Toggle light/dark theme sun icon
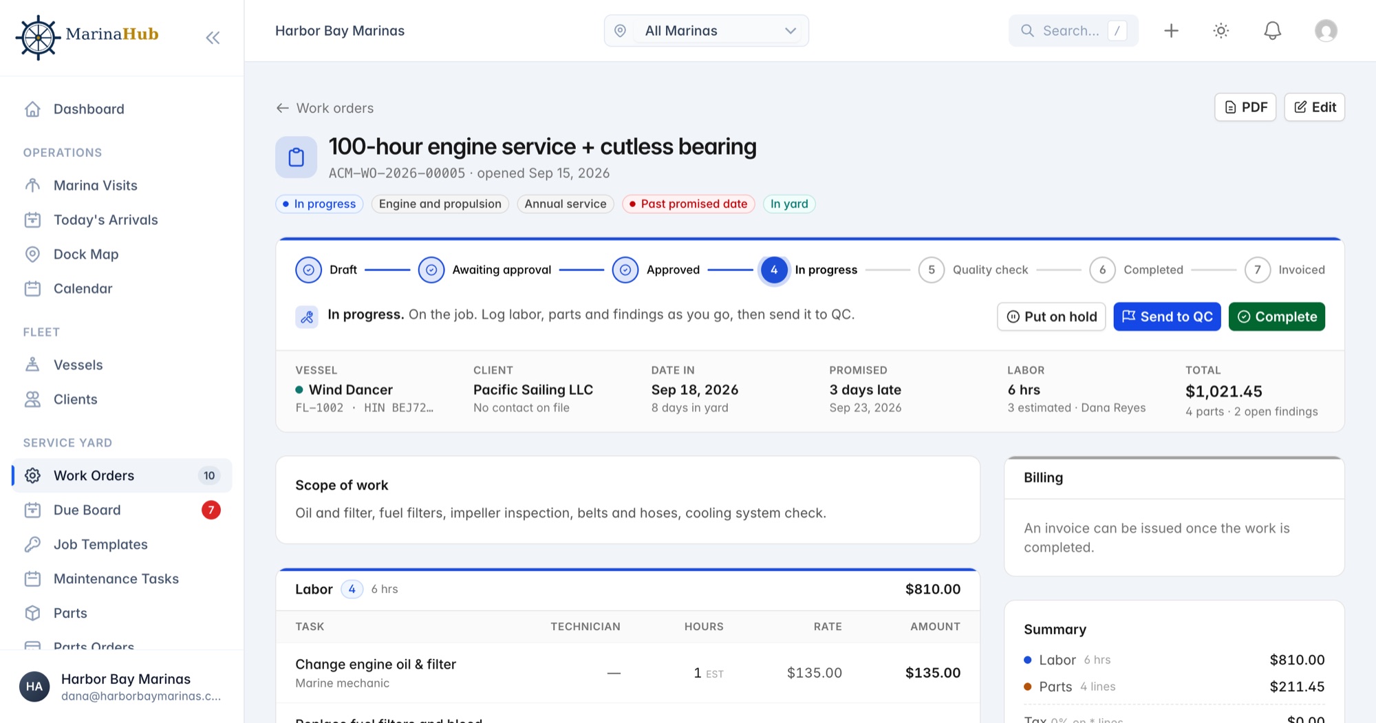This screenshot has width=1376, height=723. [x=1221, y=31]
